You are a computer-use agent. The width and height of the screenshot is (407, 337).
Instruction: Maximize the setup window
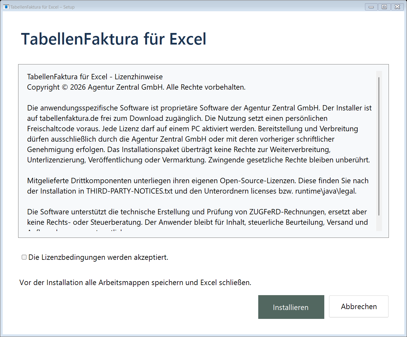click(x=384, y=7)
